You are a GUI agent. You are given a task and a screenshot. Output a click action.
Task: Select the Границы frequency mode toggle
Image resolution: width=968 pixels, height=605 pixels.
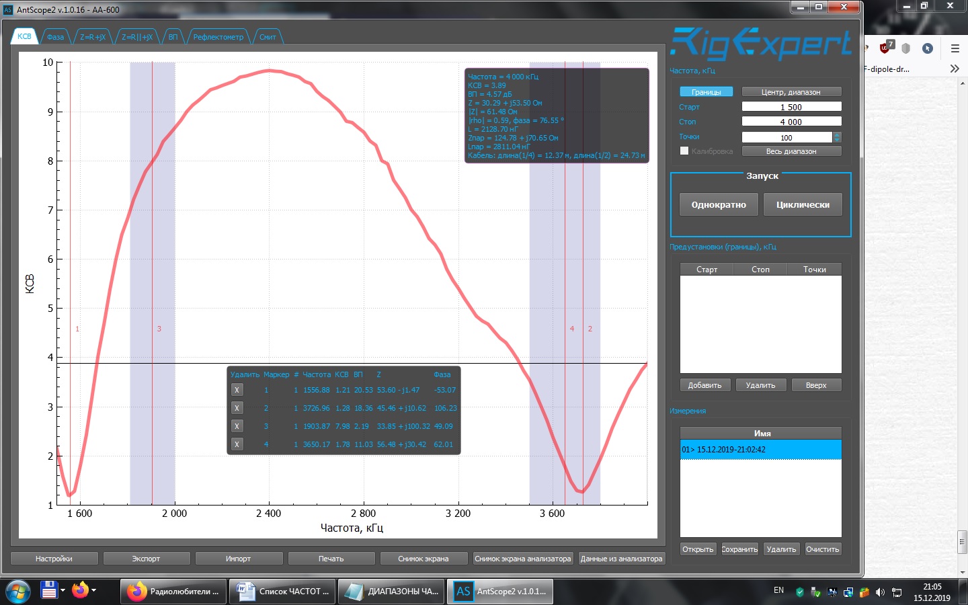(706, 92)
